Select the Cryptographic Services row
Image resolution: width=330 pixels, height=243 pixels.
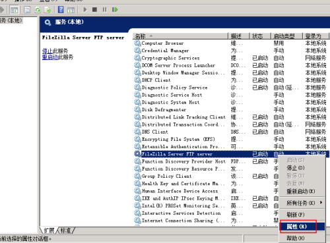pyautogui.click(x=231, y=58)
